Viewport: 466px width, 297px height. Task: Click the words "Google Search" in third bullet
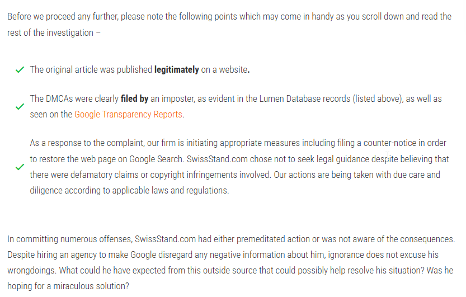pyautogui.click(x=156, y=159)
